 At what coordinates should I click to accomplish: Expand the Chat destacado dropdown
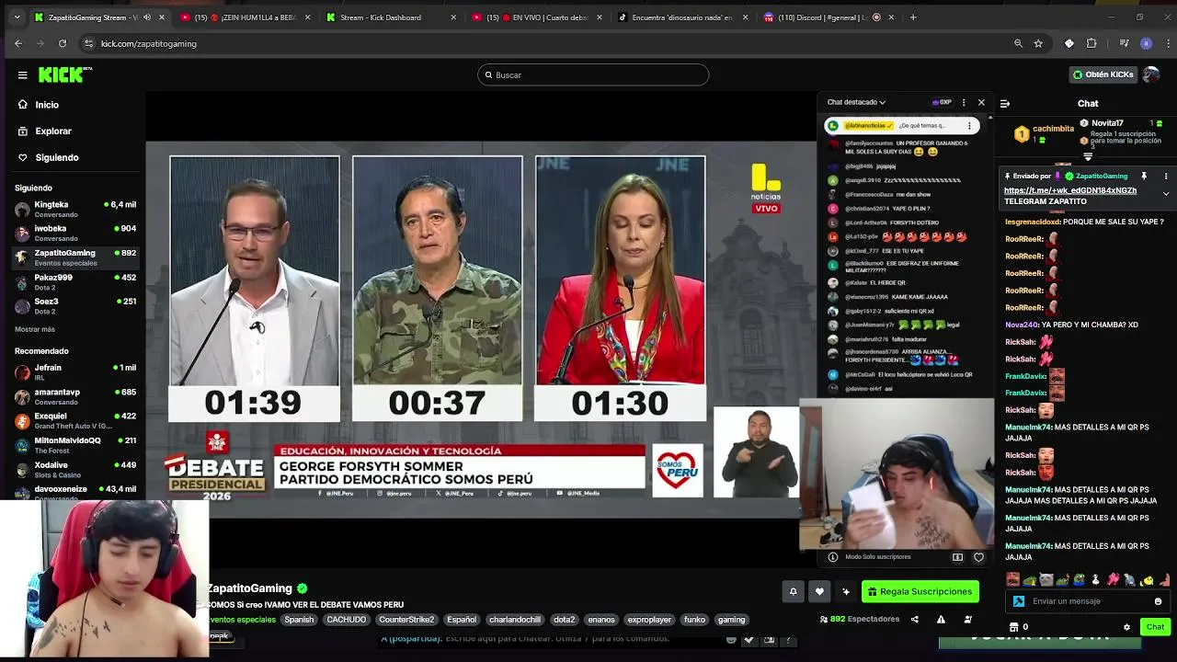(x=856, y=102)
